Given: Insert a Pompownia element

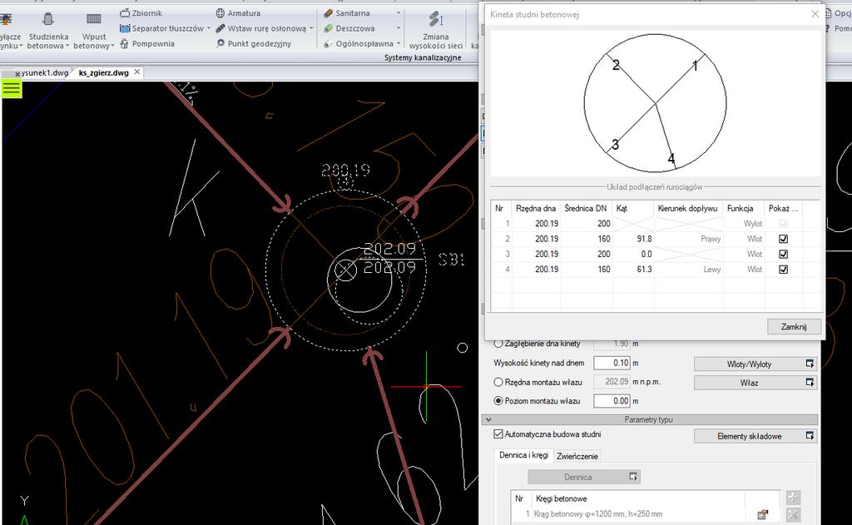Looking at the screenshot, I should [x=146, y=43].
